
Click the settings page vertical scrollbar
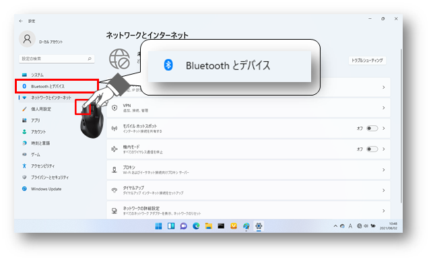(401, 126)
